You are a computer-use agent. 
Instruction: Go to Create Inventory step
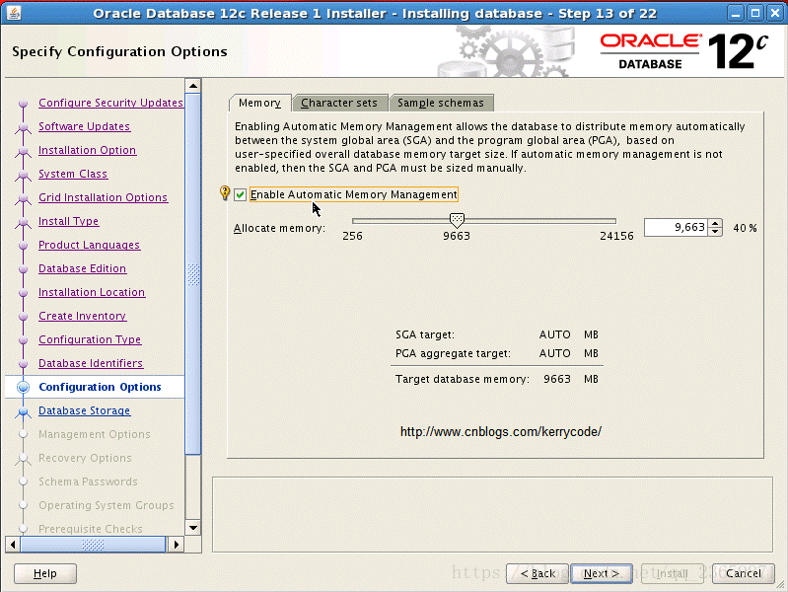tap(83, 316)
